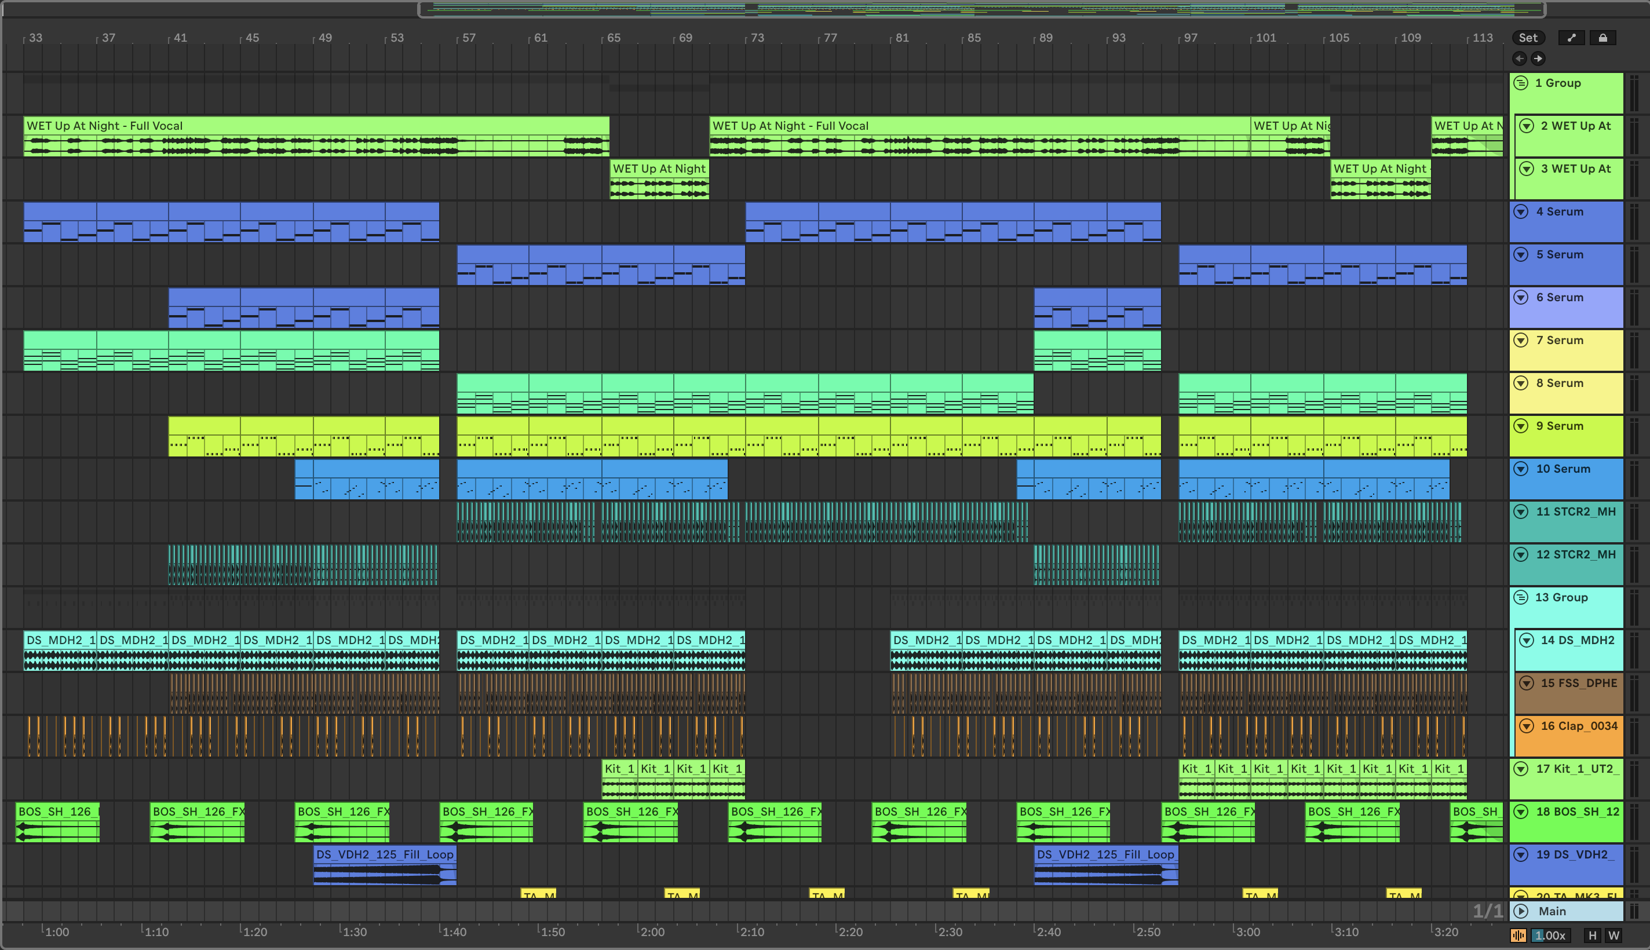Click bar 73 in the beat ruler
Image resolution: width=1650 pixels, height=950 pixels.
757,38
